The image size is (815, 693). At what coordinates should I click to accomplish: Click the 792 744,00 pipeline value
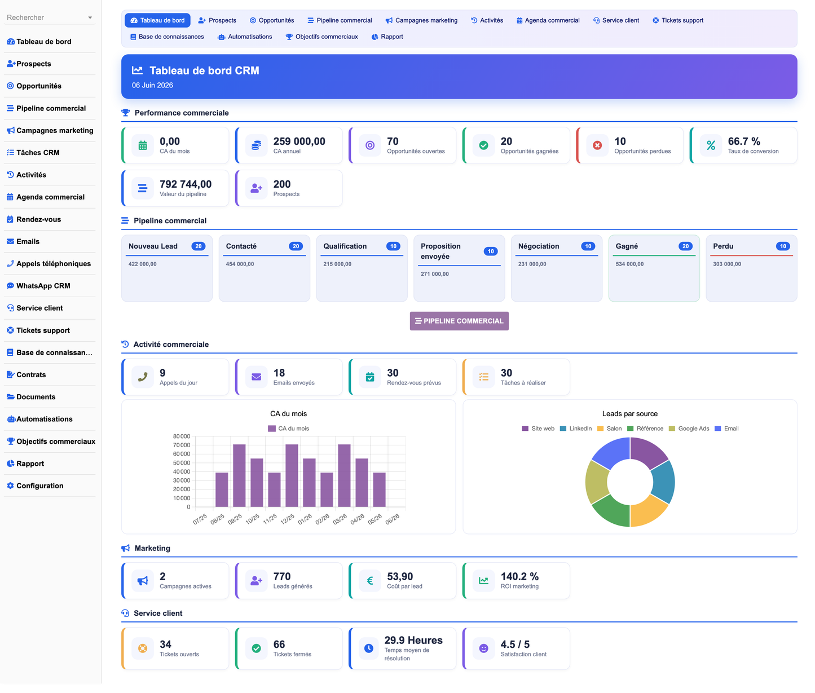click(186, 184)
